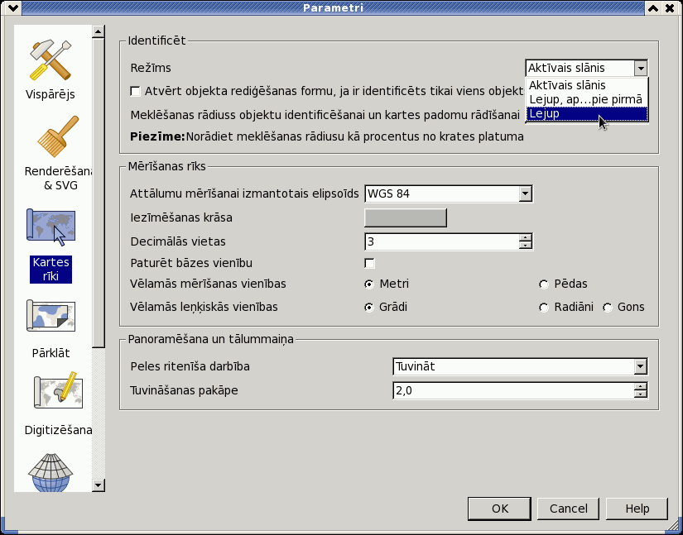Screen dimensions: 683x535
Task: Select the globe projection icon in sidebar
Action: [50, 473]
